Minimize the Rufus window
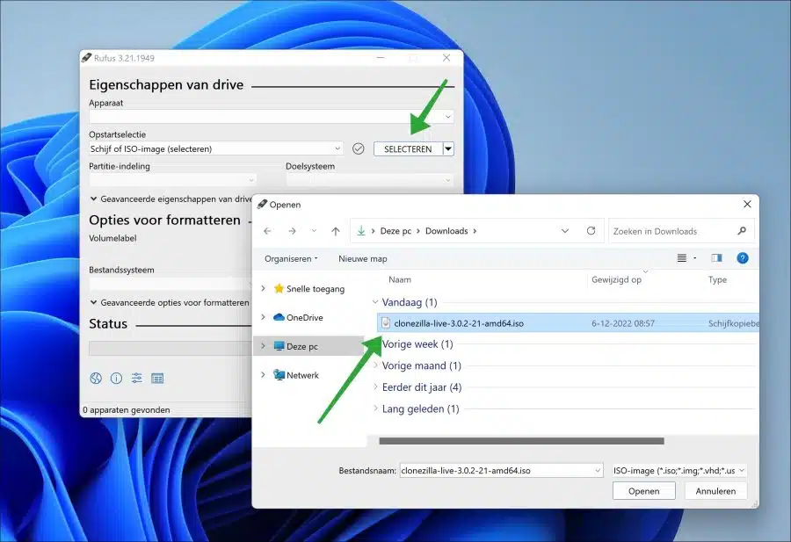This screenshot has height=542, width=791. coord(381,58)
